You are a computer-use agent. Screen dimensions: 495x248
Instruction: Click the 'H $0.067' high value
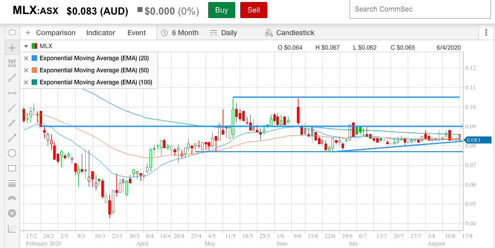[x=327, y=48]
